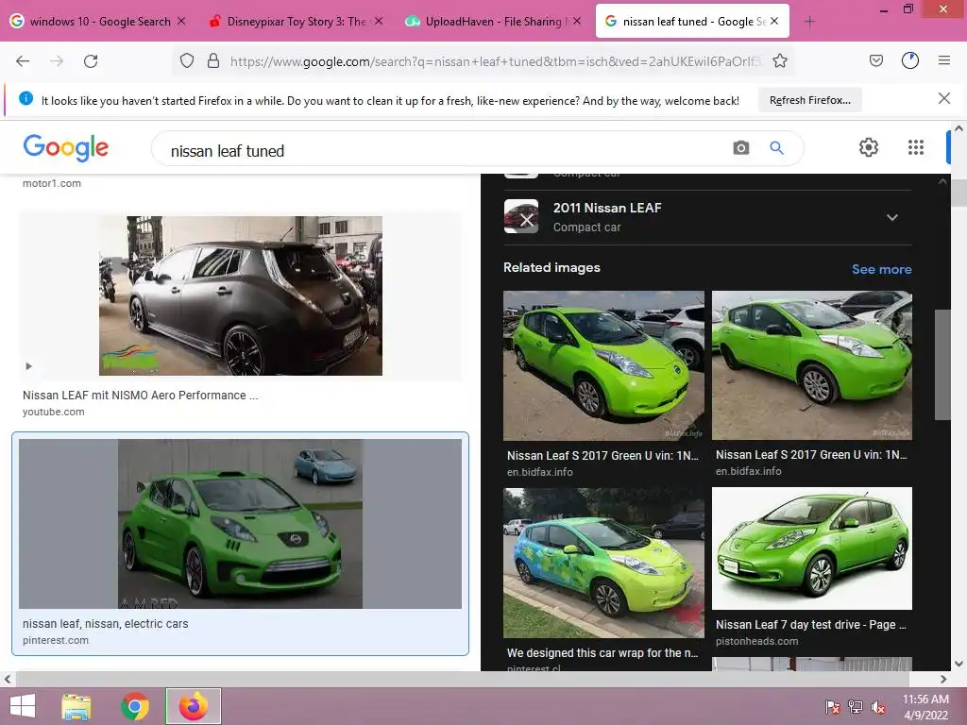Open the Save to Pocket icon
The image size is (967, 725).
tap(875, 60)
